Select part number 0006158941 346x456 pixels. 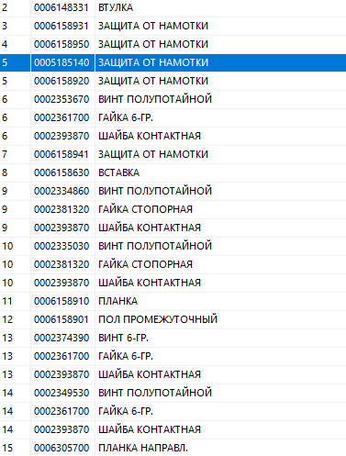point(61,154)
